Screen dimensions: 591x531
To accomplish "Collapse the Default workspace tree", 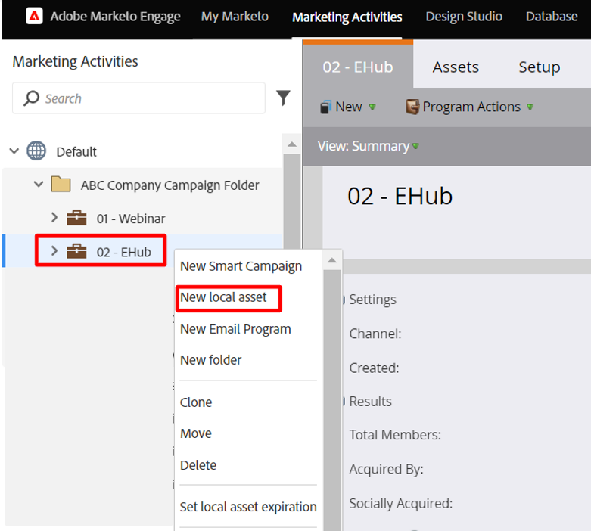I will tap(14, 151).
